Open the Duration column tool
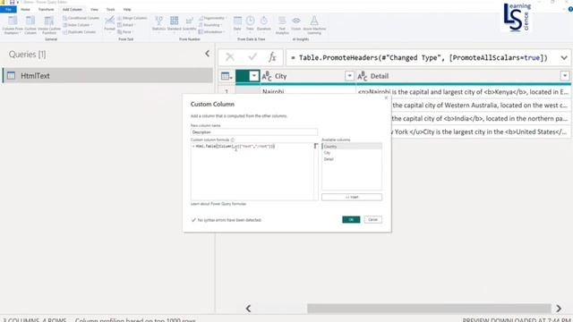Image resolution: width=573 pixels, height=322 pixels. [x=264, y=24]
